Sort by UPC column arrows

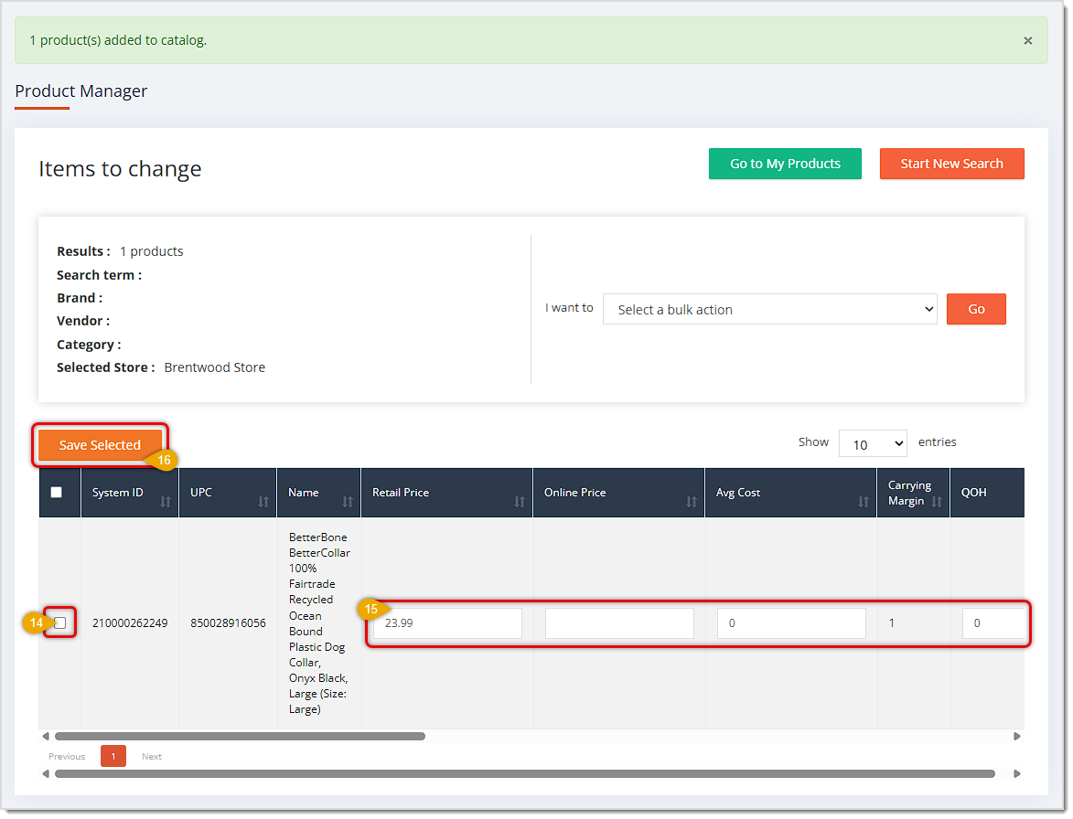click(x=263, y=503)
